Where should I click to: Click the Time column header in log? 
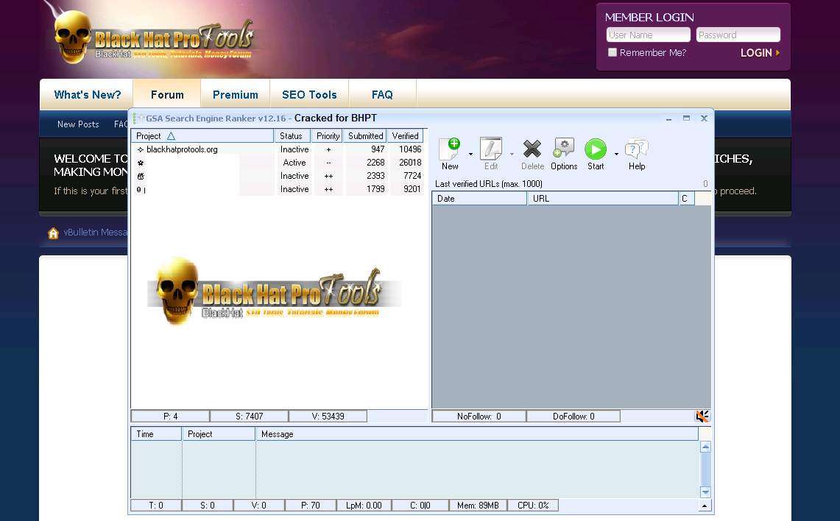tap(156, 434)
